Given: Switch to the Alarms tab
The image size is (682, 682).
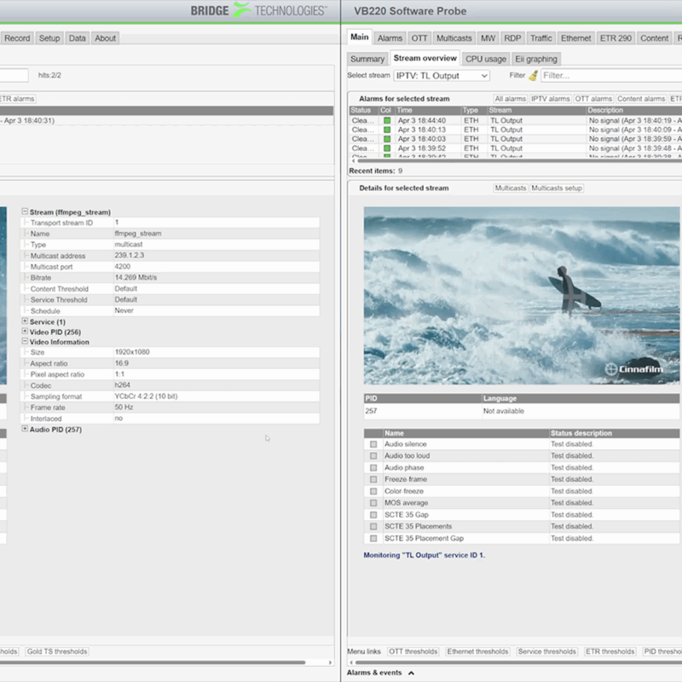Looking at the screenshot, I should (390, 38).
